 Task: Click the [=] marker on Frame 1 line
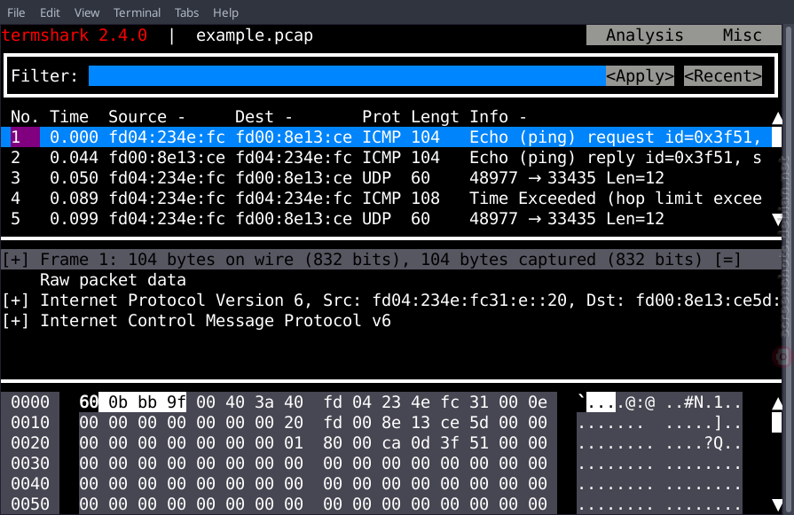tap(727, 260)
